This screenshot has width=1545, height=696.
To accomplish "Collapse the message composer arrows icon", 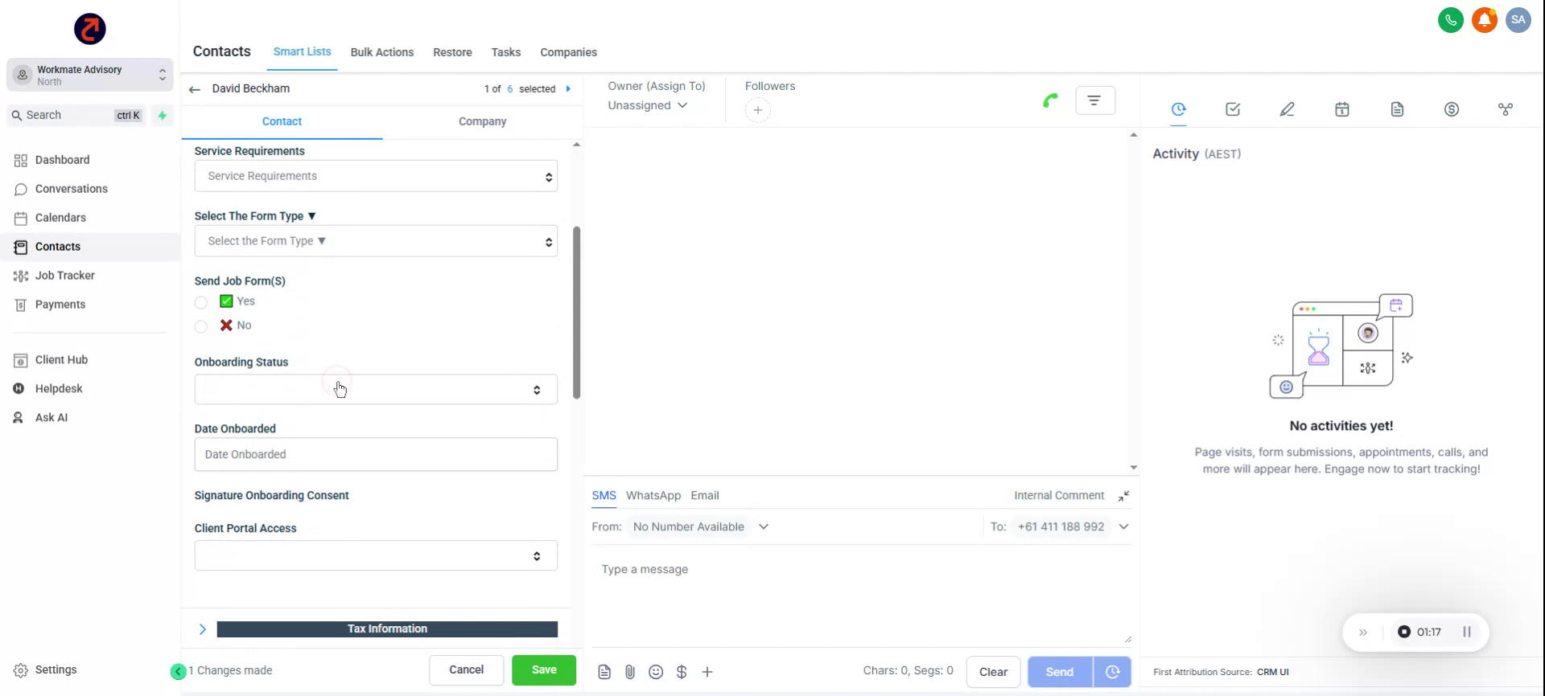I will click(1123, 496).
